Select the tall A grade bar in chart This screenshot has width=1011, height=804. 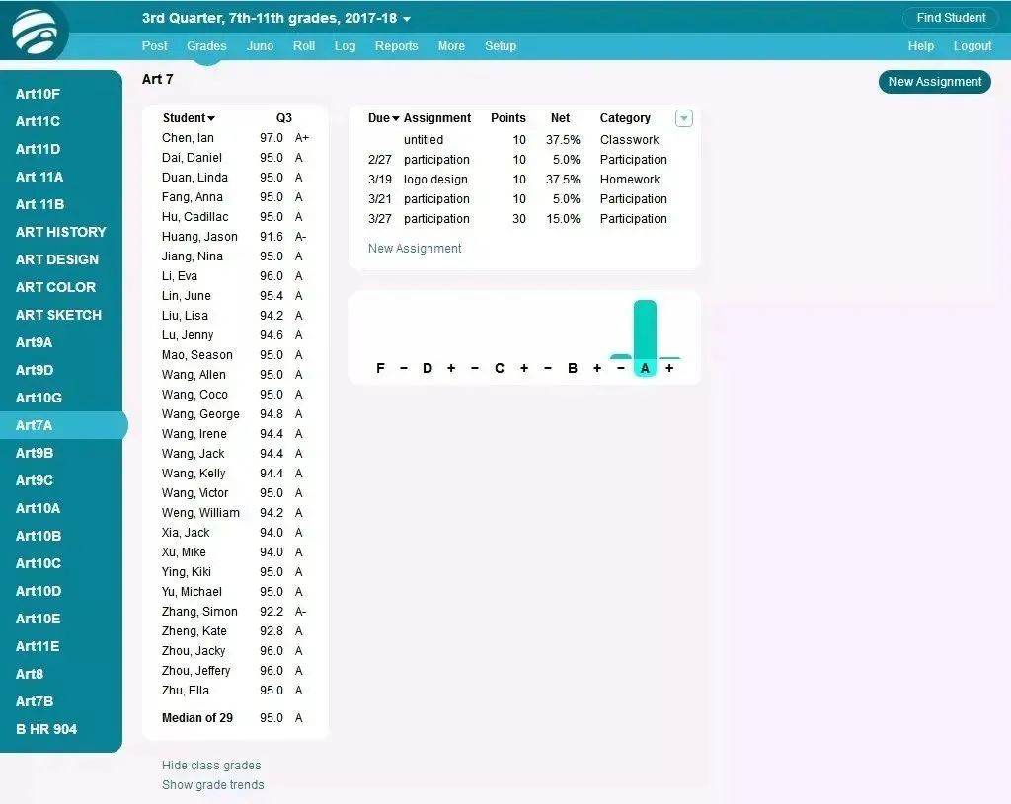645,329
